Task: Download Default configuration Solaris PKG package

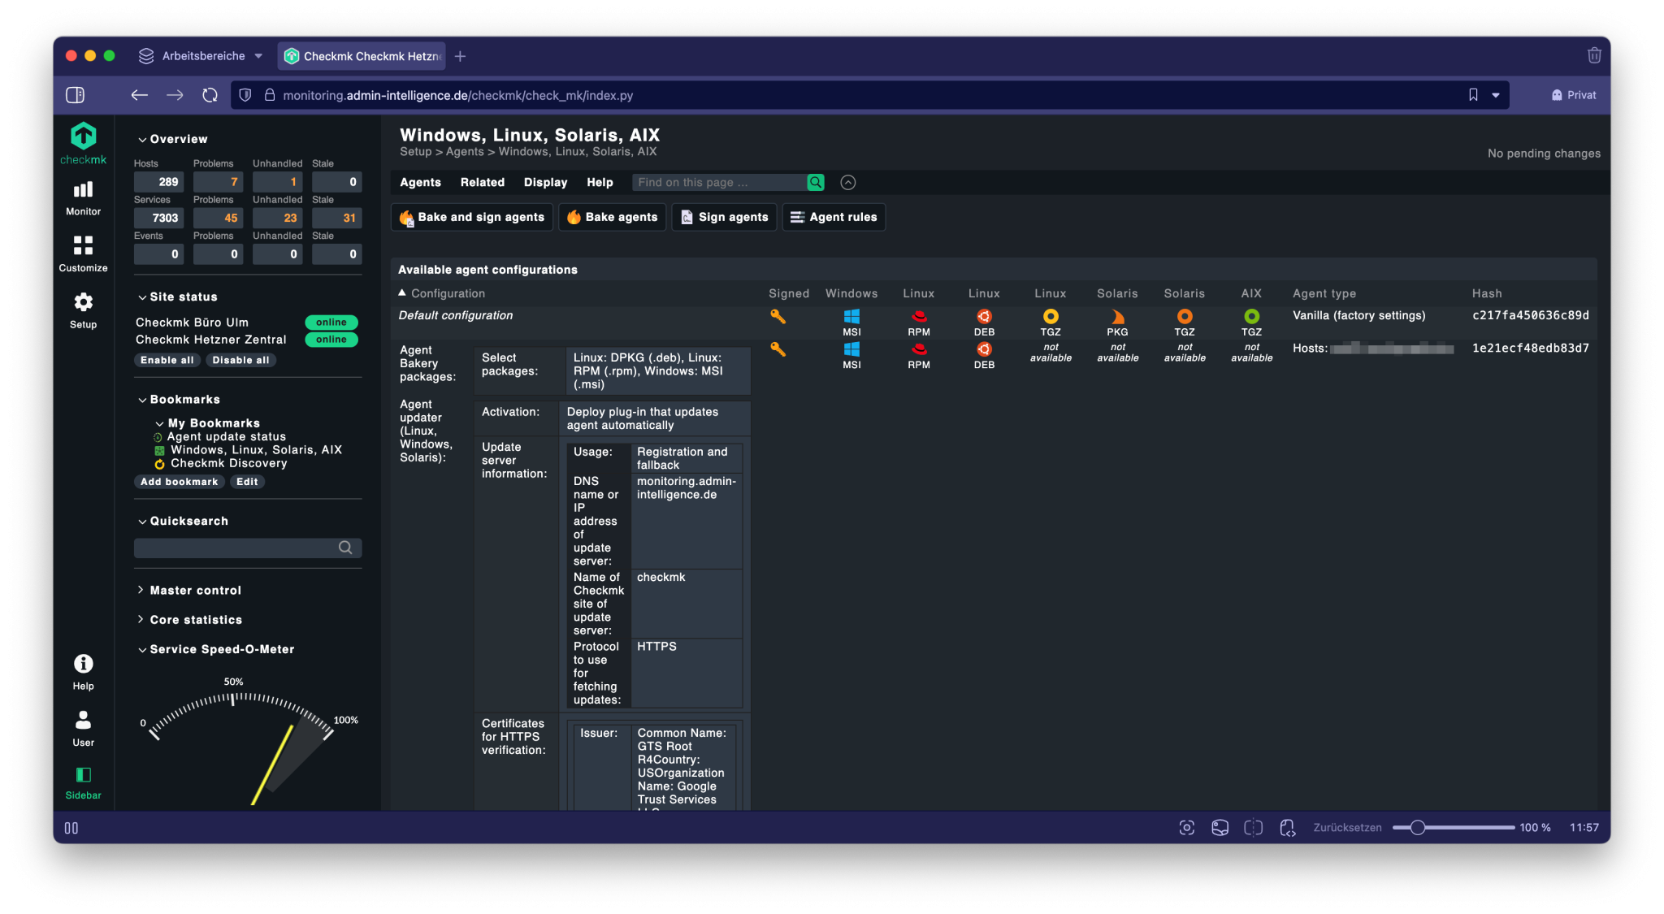Action: pos(1117,323)
